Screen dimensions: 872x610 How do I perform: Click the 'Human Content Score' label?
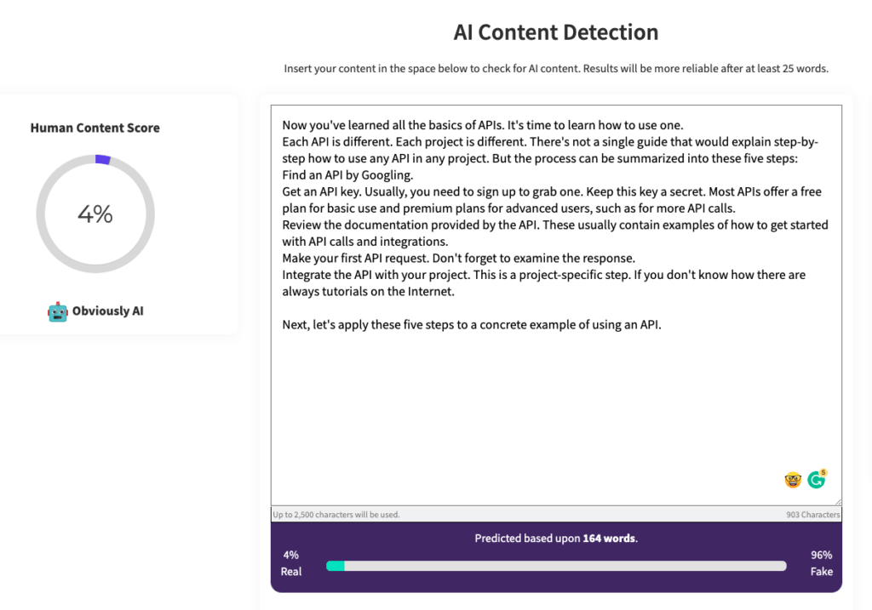tap(95, 128)
